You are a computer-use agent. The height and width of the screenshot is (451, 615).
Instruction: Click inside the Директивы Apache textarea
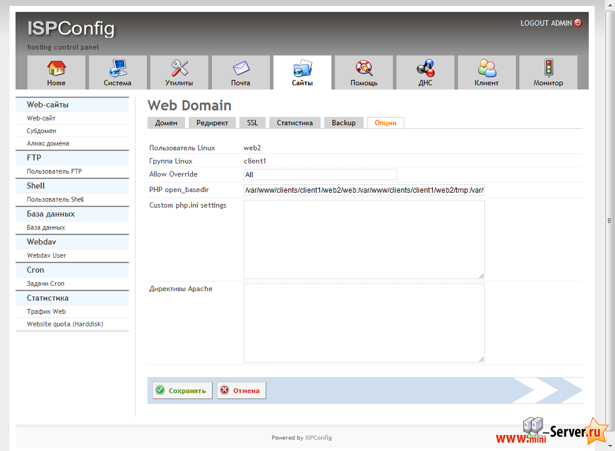pyautogui.click(x=364, y=323)
